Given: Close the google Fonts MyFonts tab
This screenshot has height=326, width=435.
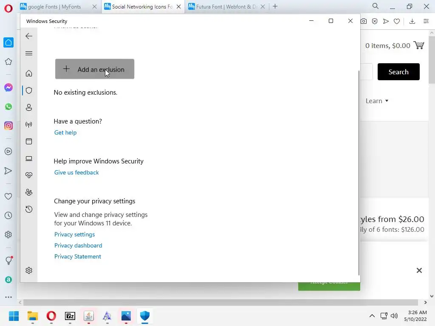Looking at the screenshot, I should 94,7.
